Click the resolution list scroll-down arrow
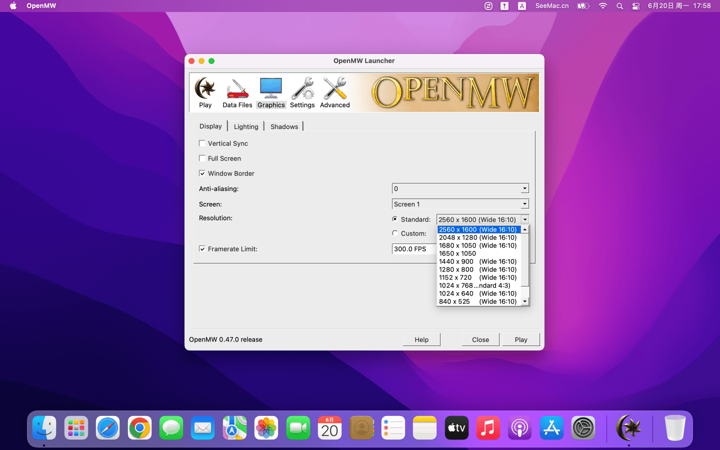The image size is (720, 450). pos(525,301)
